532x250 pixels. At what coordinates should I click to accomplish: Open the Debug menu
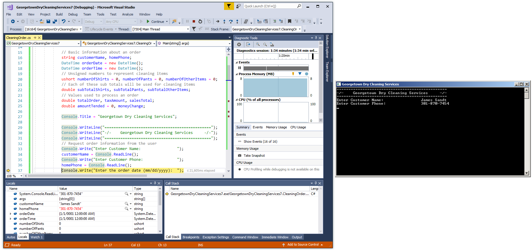pyautogui.click(x=73, y=14)
